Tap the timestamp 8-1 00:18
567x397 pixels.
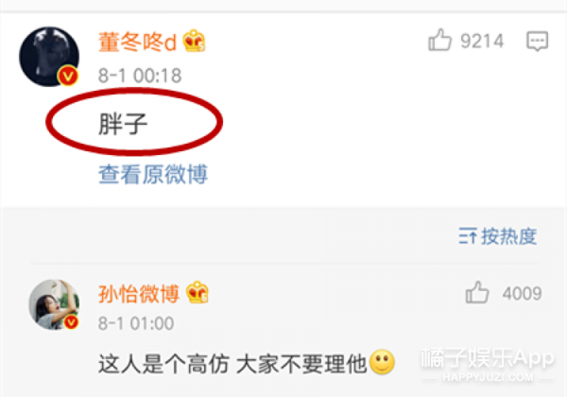pos(140,76)
